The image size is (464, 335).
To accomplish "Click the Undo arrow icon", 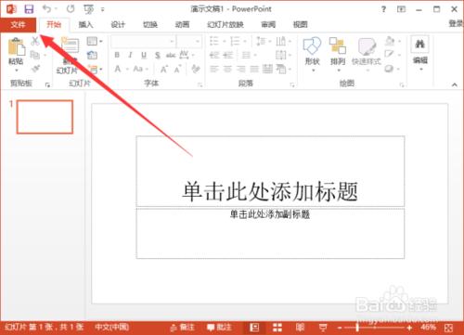I will pos(47,9).
